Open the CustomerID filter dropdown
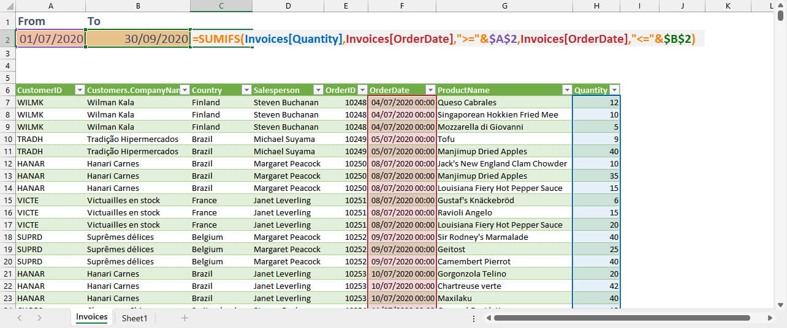This screenshot has height=328, width=787. point(79,90)
